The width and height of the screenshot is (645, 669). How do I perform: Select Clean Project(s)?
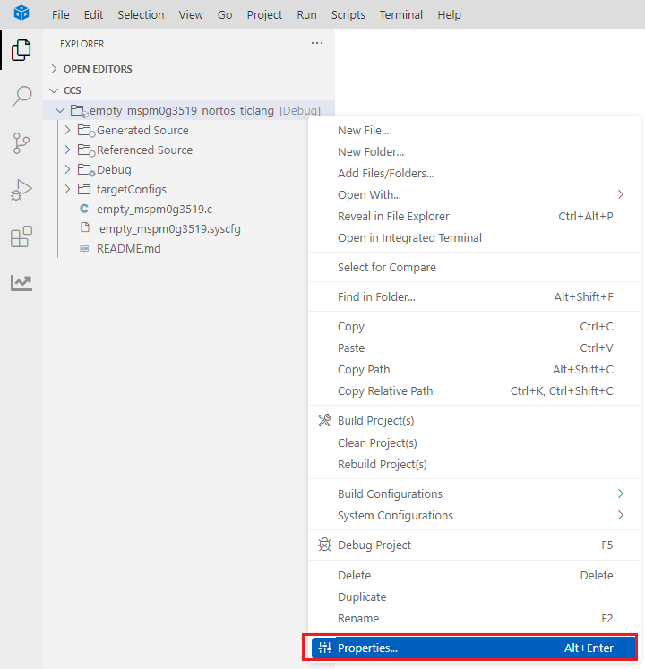point(474,443)
